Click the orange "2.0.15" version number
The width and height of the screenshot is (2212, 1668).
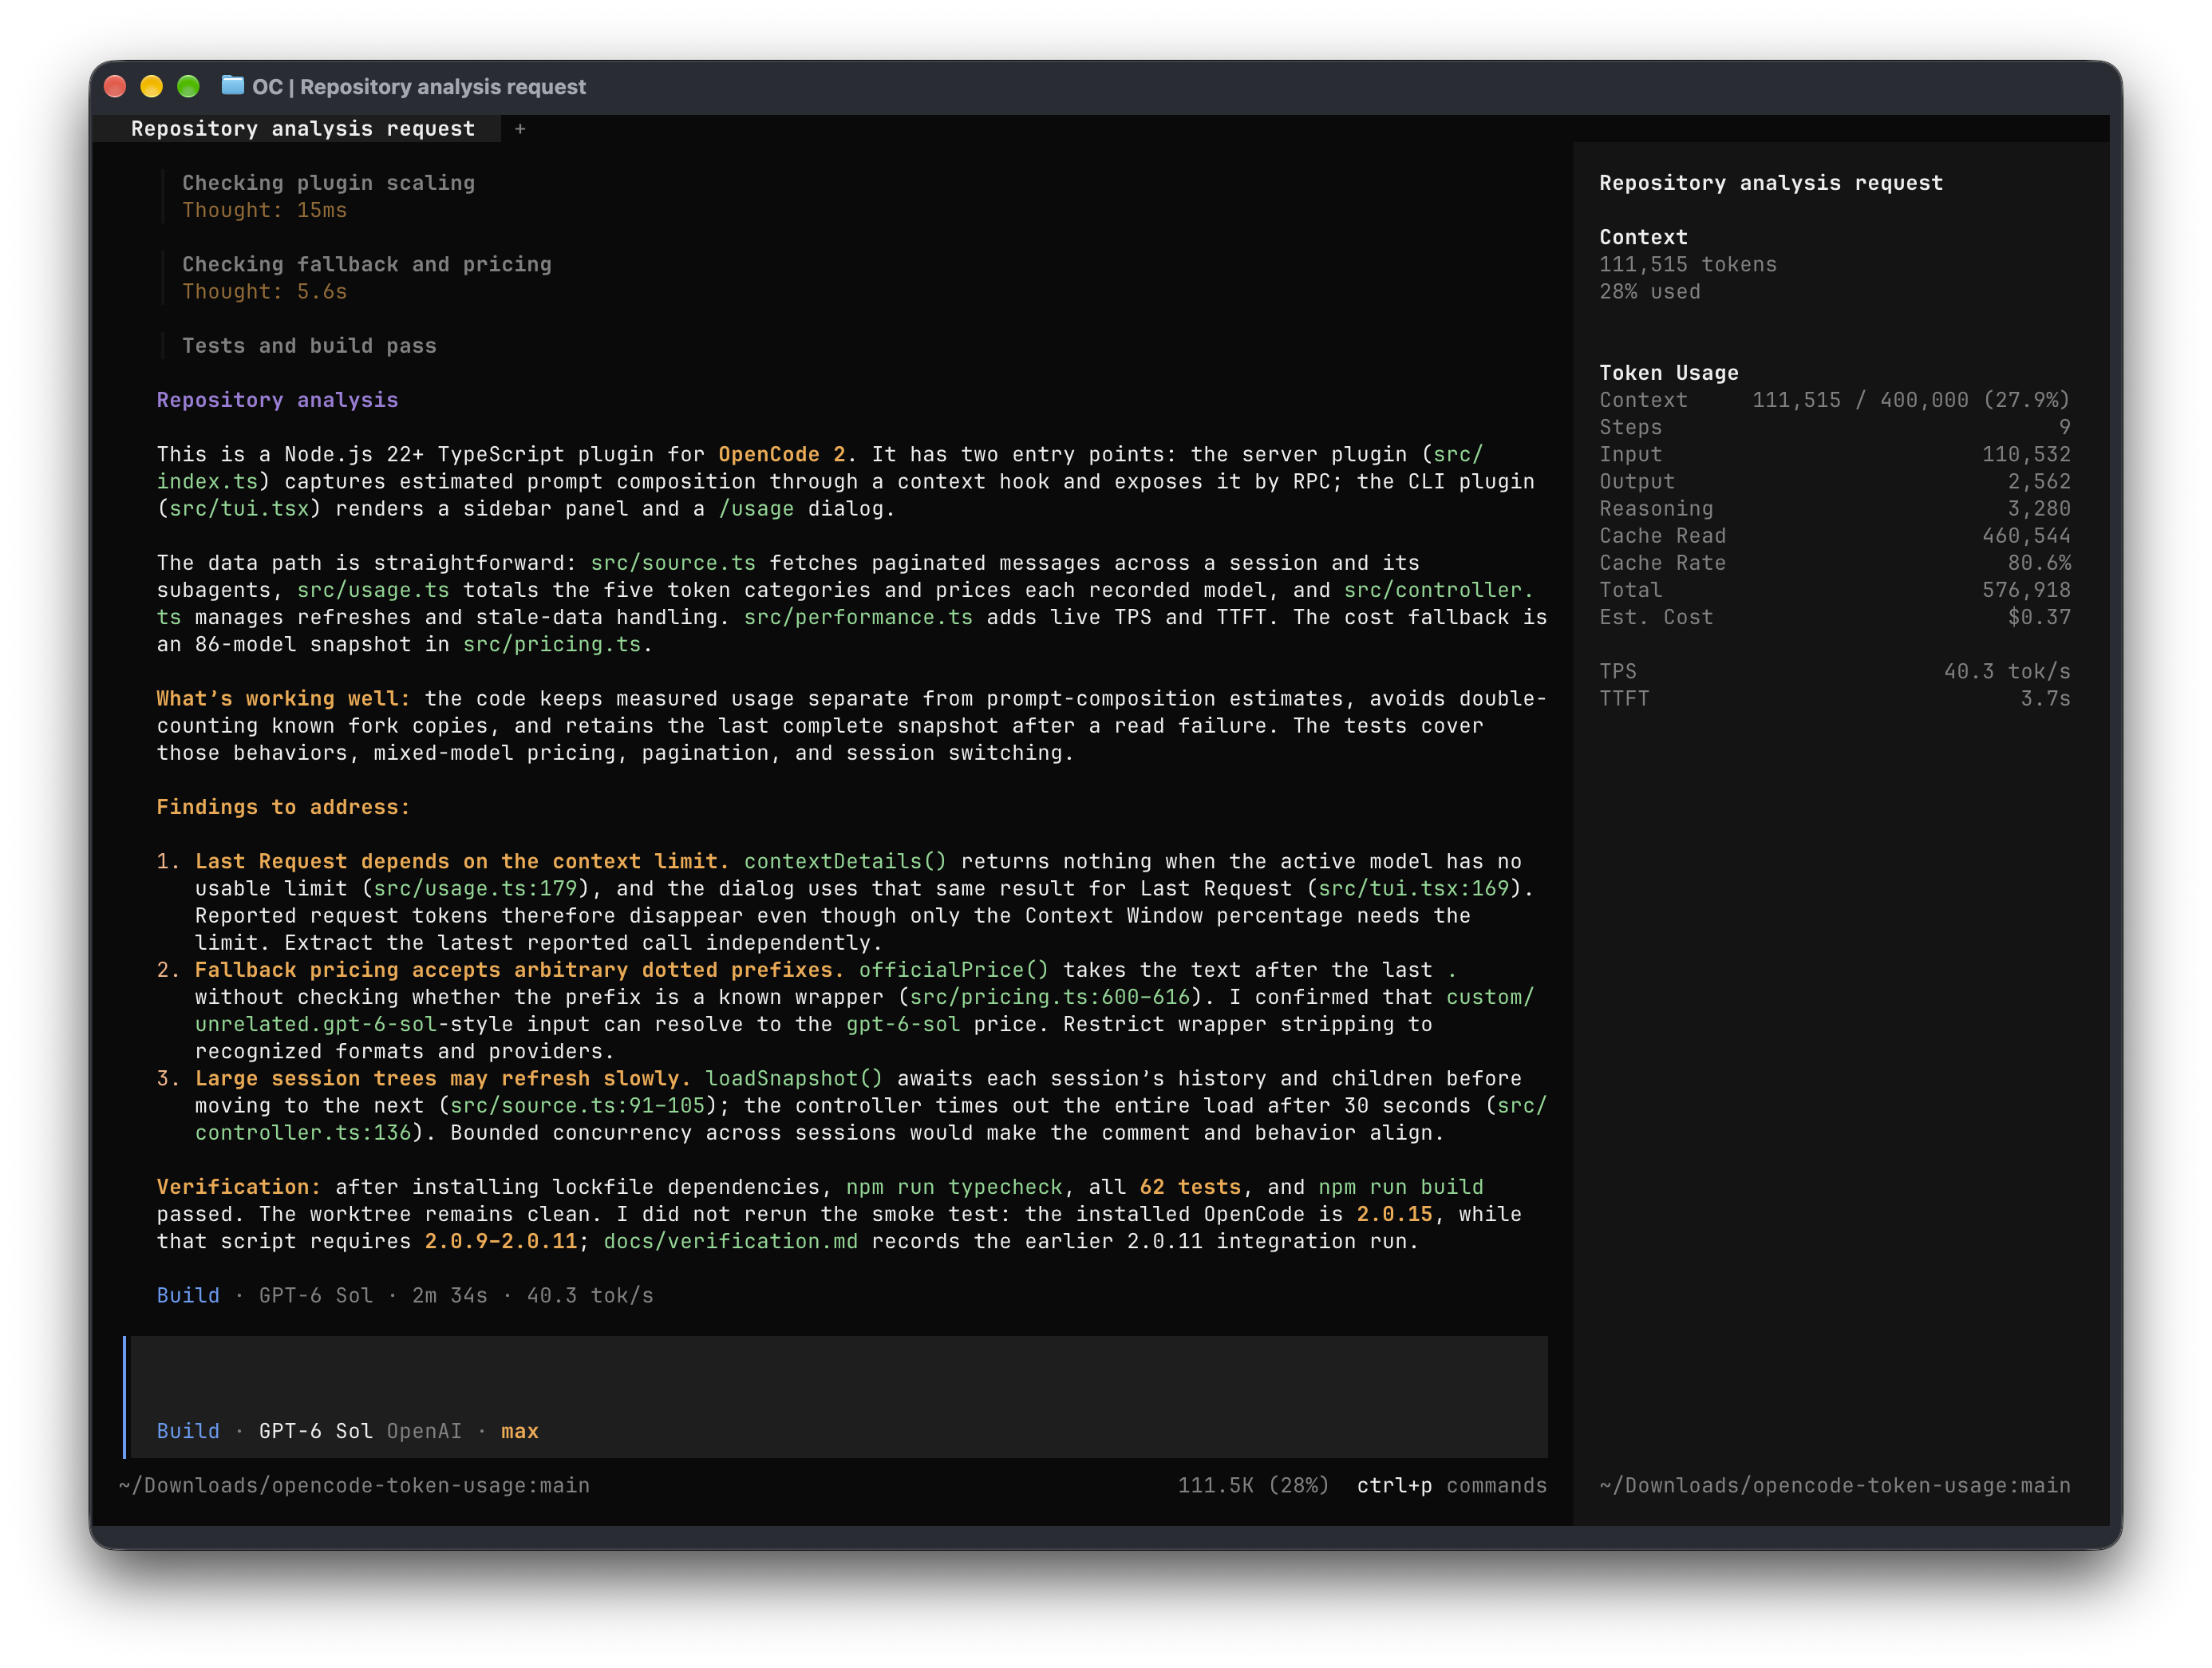(x=1394, y=1214)
